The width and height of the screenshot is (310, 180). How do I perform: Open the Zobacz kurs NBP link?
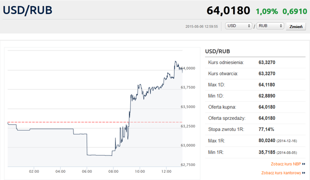pyautogui.click(x=286, y=164)
